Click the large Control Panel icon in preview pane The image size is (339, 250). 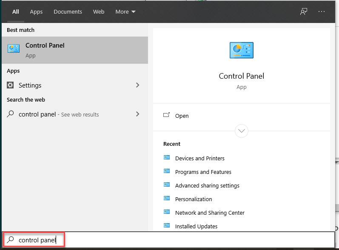(x=241, y=51)
